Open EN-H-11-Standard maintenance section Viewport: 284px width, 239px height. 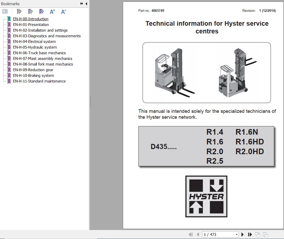point(39,81)
